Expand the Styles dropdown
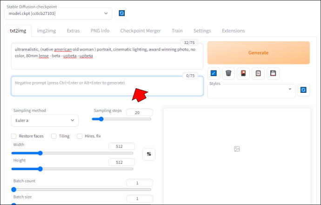The width and height of the screenshot is (321, 205). coord(251,91)
